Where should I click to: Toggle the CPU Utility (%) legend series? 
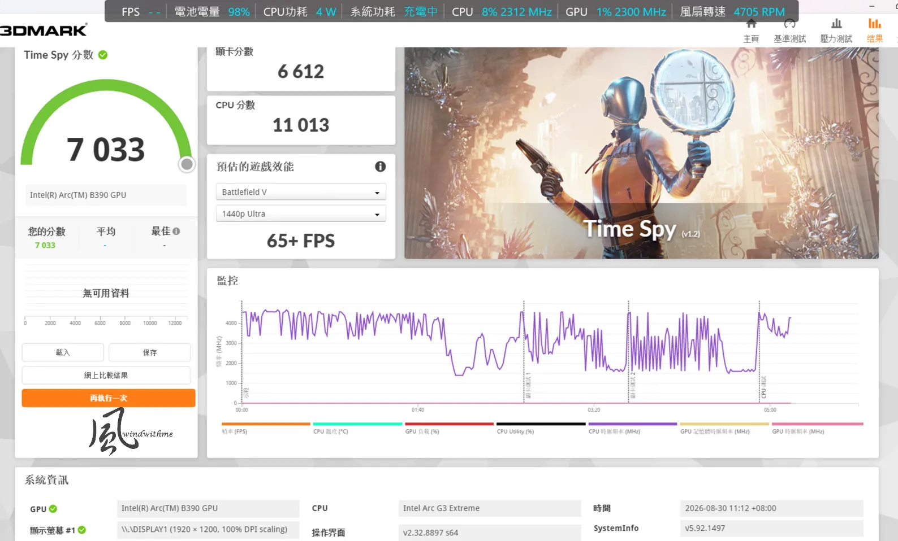coord(541,428)
